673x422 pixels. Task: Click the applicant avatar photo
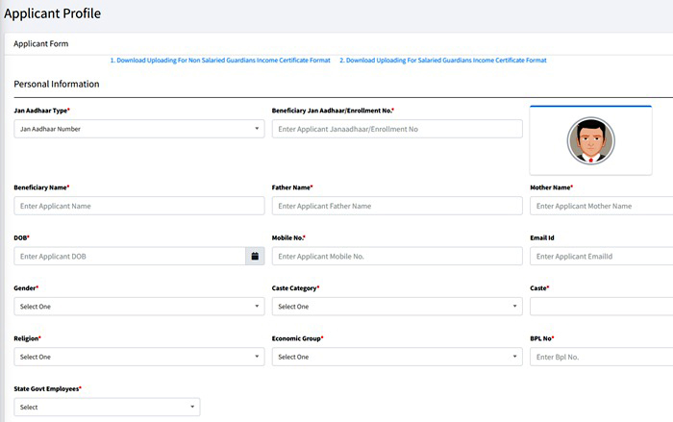pos(590,141)
